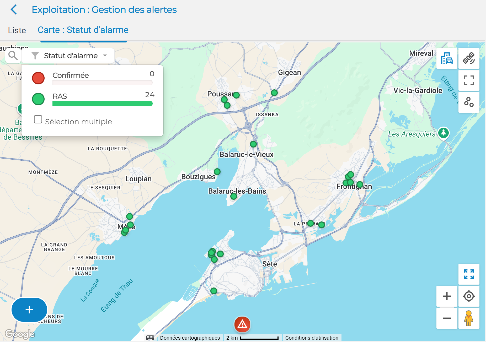Click the filter funnel icon
The width and height of the screenshot is (486, 342).
35,56
